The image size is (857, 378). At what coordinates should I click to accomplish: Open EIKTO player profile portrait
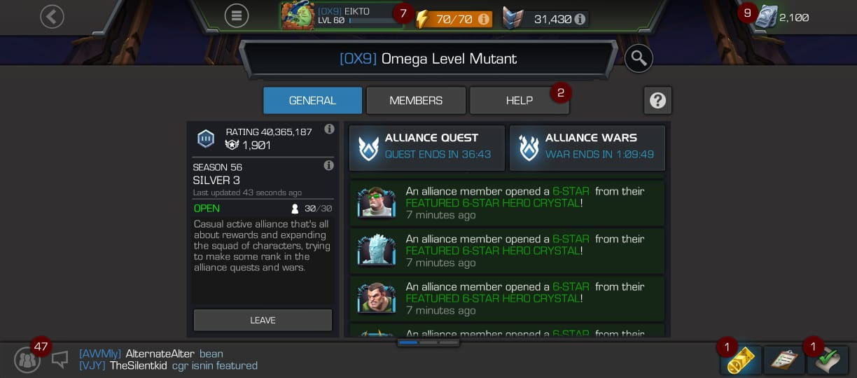pos(298,16)
